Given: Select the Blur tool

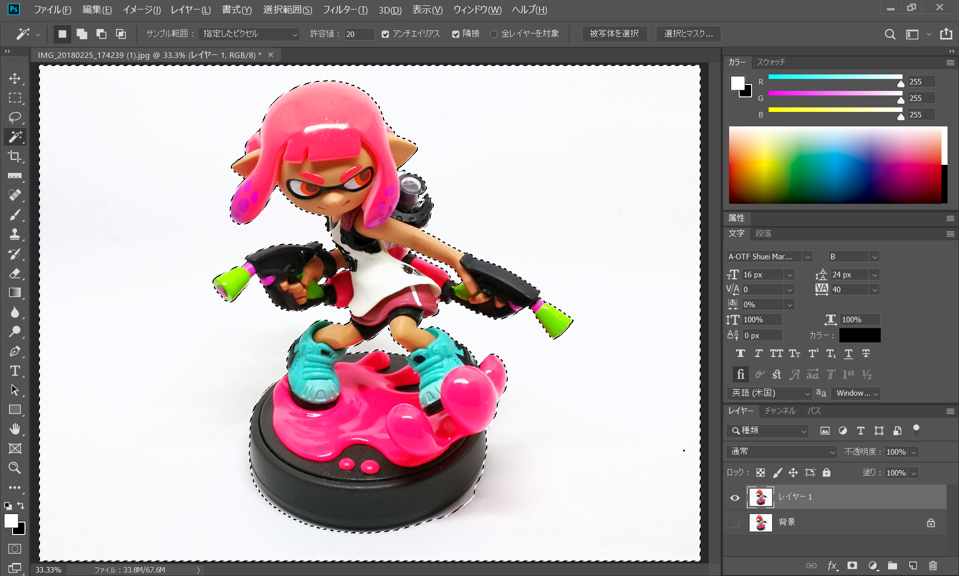Looking at the screenshot, I should [x=15, y=312].
